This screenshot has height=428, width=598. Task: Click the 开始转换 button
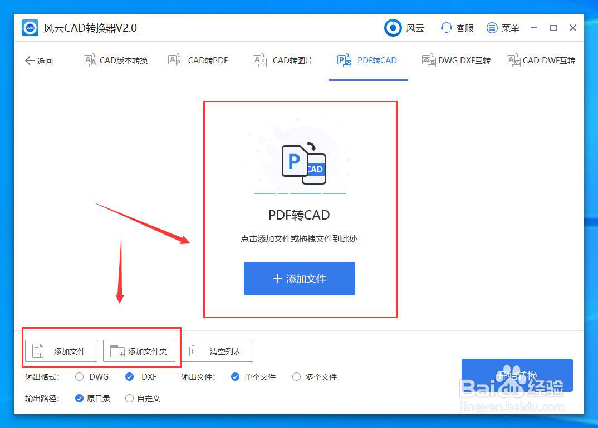click(517, 375)
